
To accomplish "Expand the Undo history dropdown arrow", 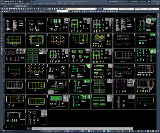I will tap(33, 9).
